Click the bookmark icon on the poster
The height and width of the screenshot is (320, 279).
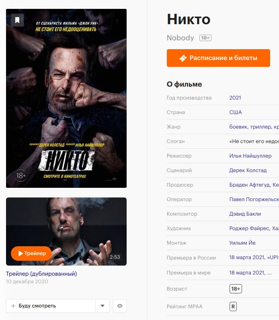(17, 20)
